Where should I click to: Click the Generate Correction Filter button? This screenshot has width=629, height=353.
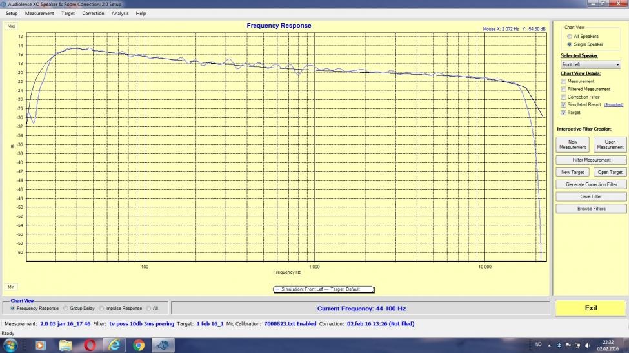pos(591,185)
